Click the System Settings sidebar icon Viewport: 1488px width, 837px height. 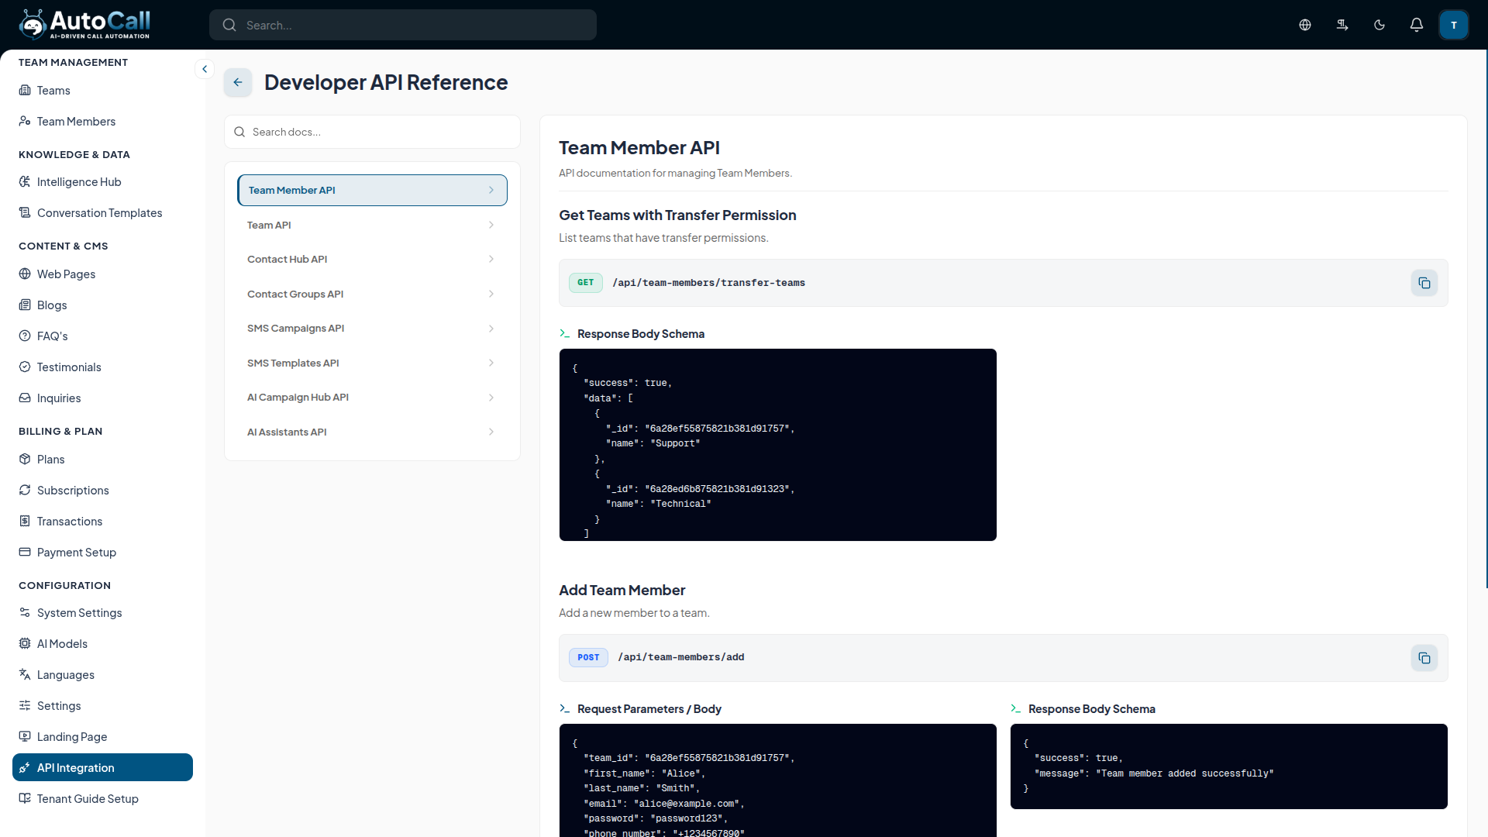click(x=25, y=613)
